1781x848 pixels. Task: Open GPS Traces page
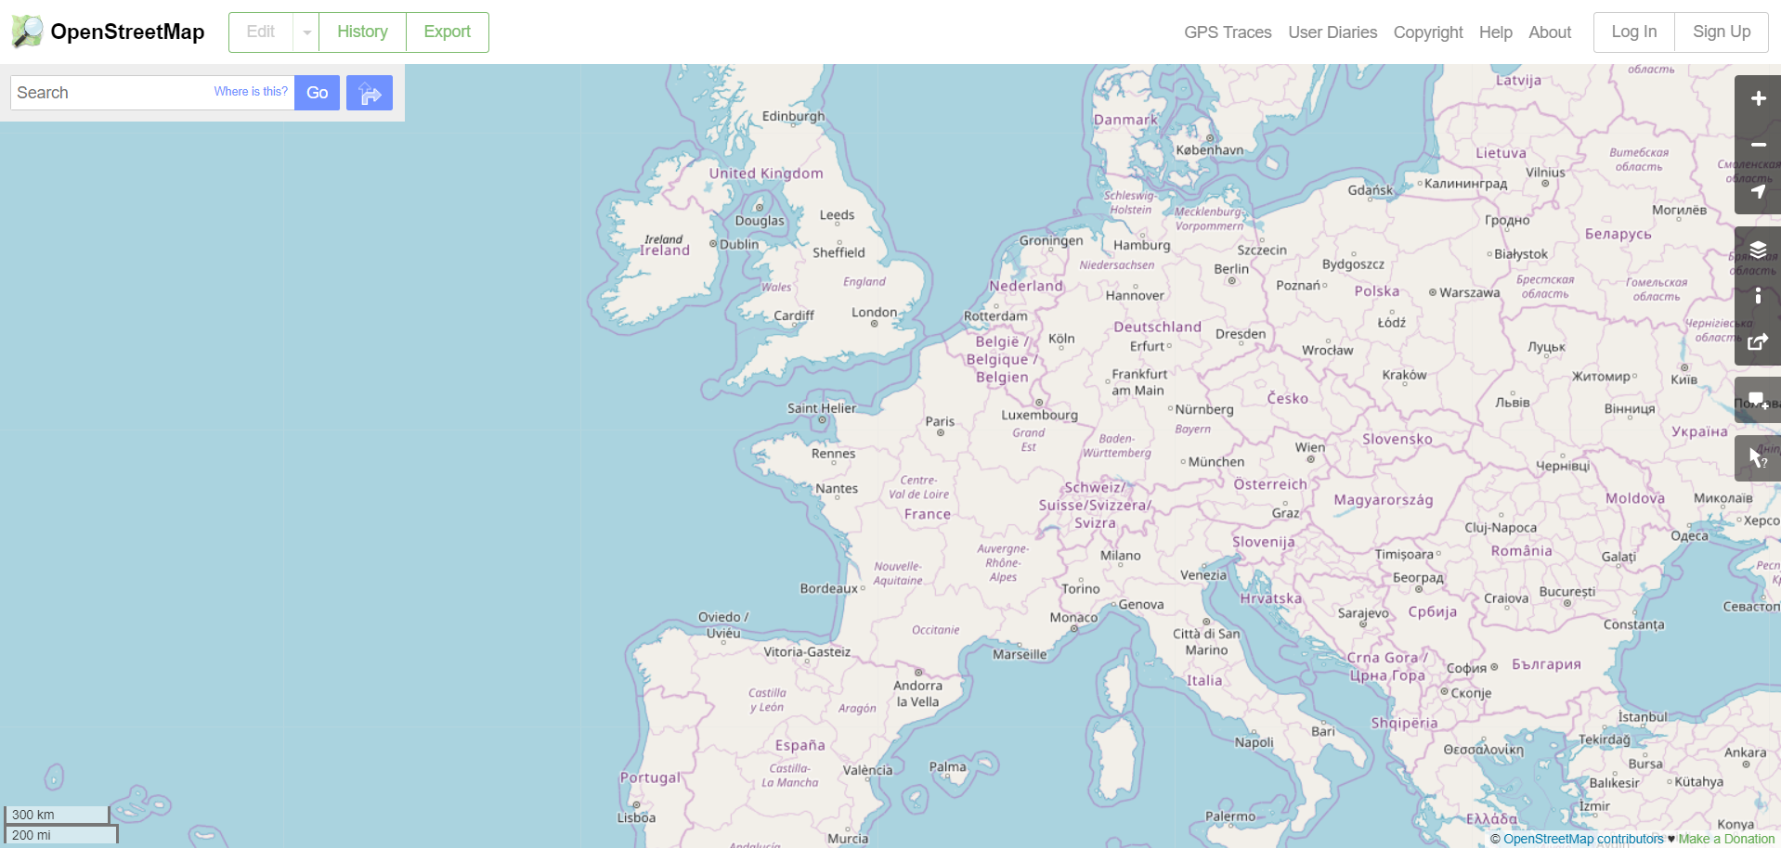(x=1228, y=32)
